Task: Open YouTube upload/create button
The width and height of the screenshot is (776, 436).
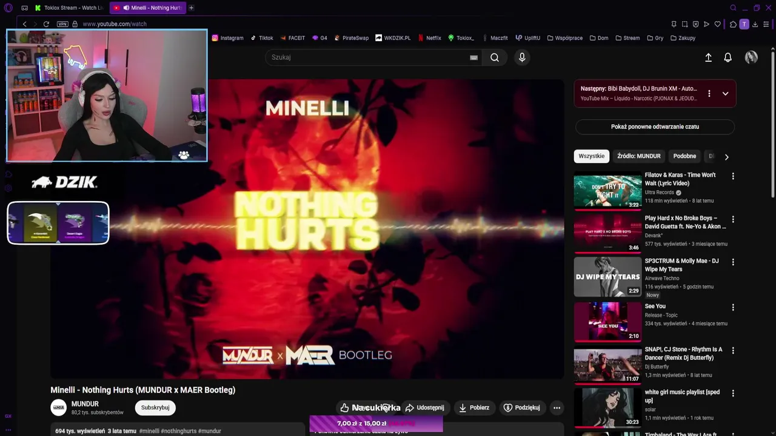Action: tap(708, 58)
